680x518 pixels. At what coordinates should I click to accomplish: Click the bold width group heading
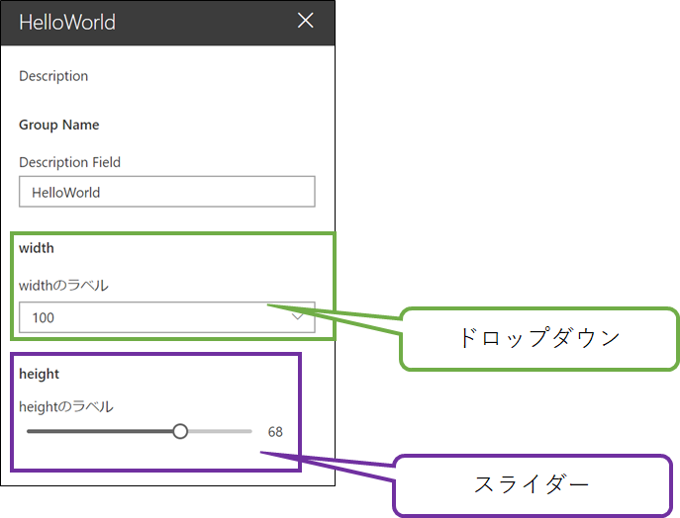click(x=37, y=248)
